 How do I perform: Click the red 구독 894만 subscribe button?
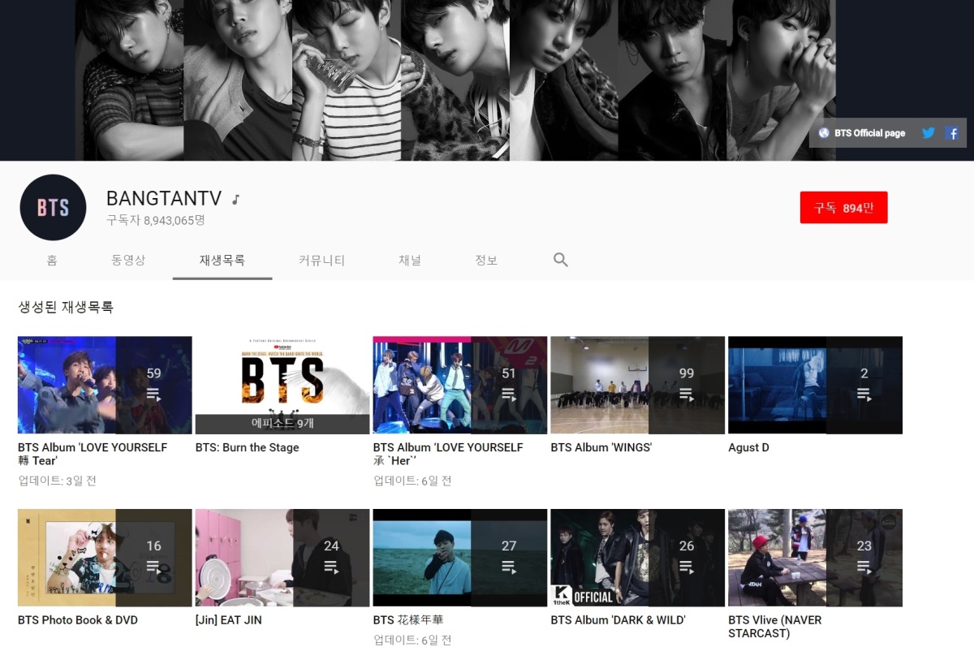843,208
